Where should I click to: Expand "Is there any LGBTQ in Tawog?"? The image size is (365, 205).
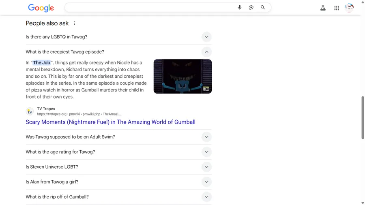pyautogui.click(x=118, y=37)
